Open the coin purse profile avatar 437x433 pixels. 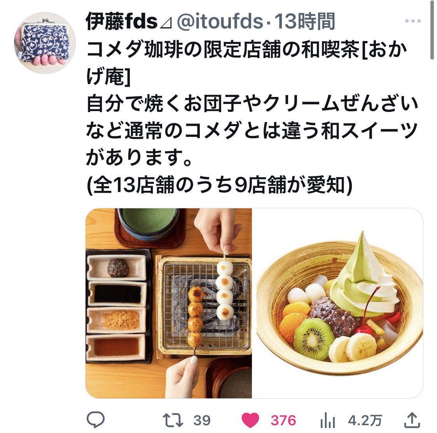click(45, 43)
